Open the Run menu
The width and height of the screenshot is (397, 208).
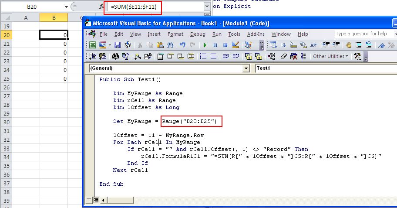point(217,34)
